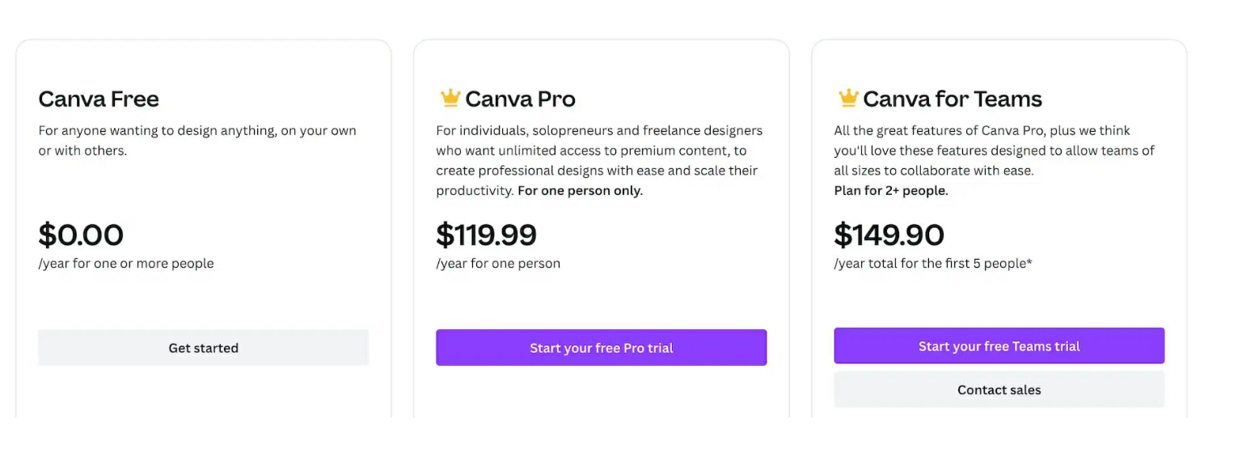This screenshot has width=1242, height=453.
Task: Click "/year for one or more people" text
Action: pos(126,264)
